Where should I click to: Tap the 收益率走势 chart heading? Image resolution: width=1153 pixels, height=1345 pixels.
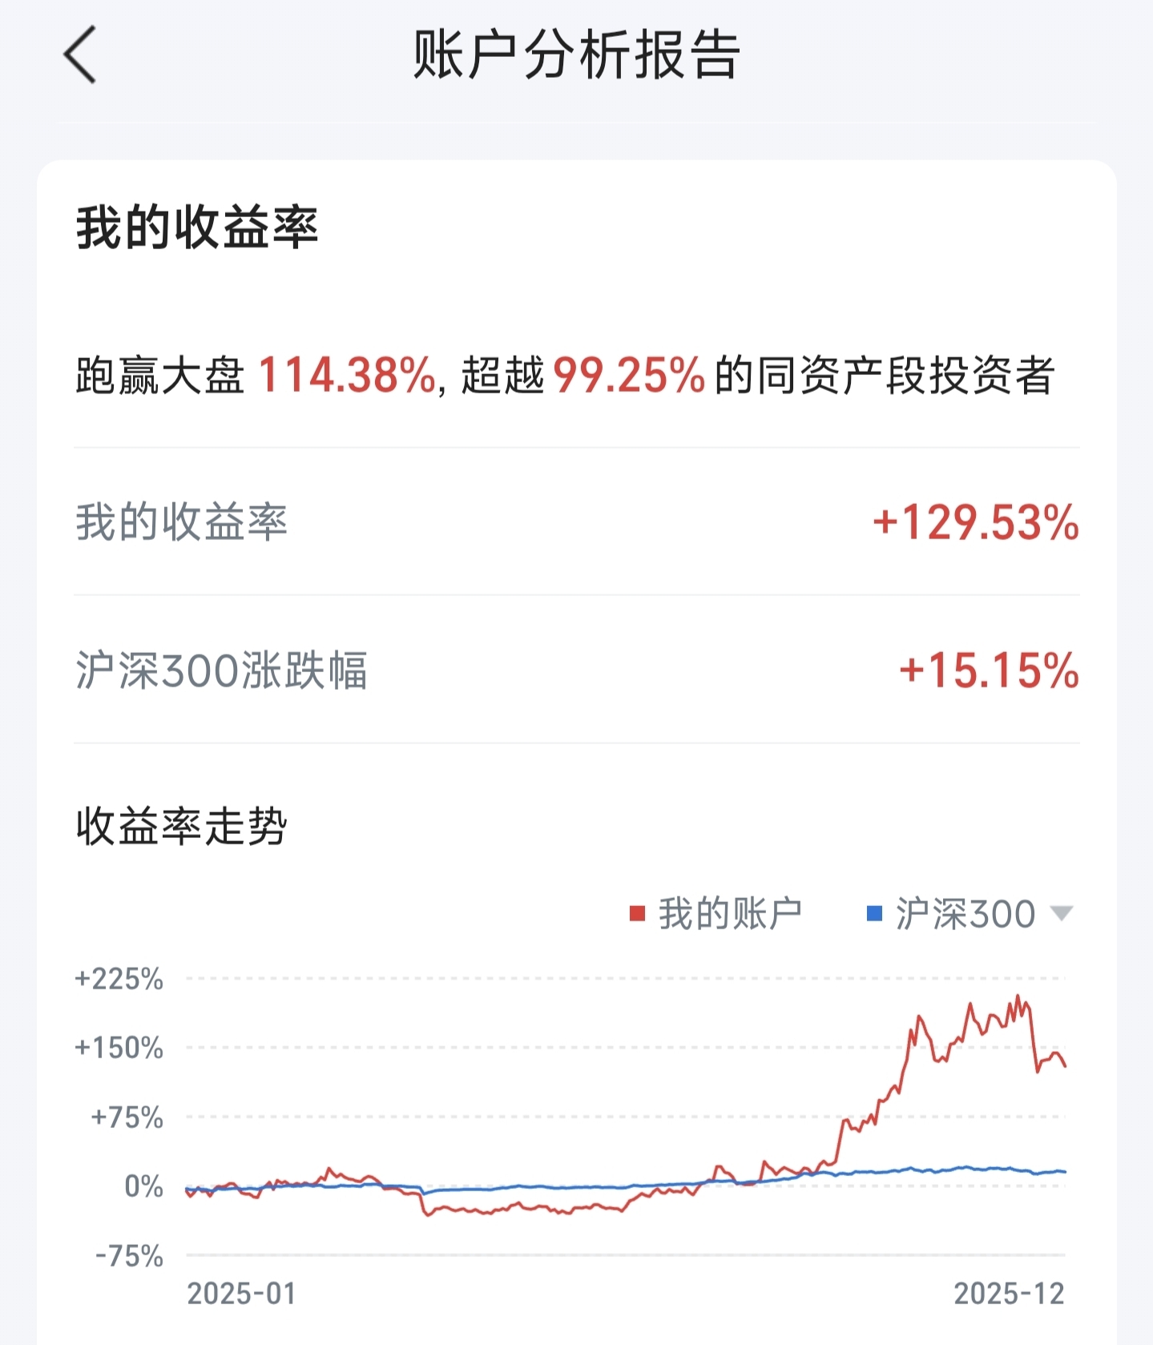[182, 826]
